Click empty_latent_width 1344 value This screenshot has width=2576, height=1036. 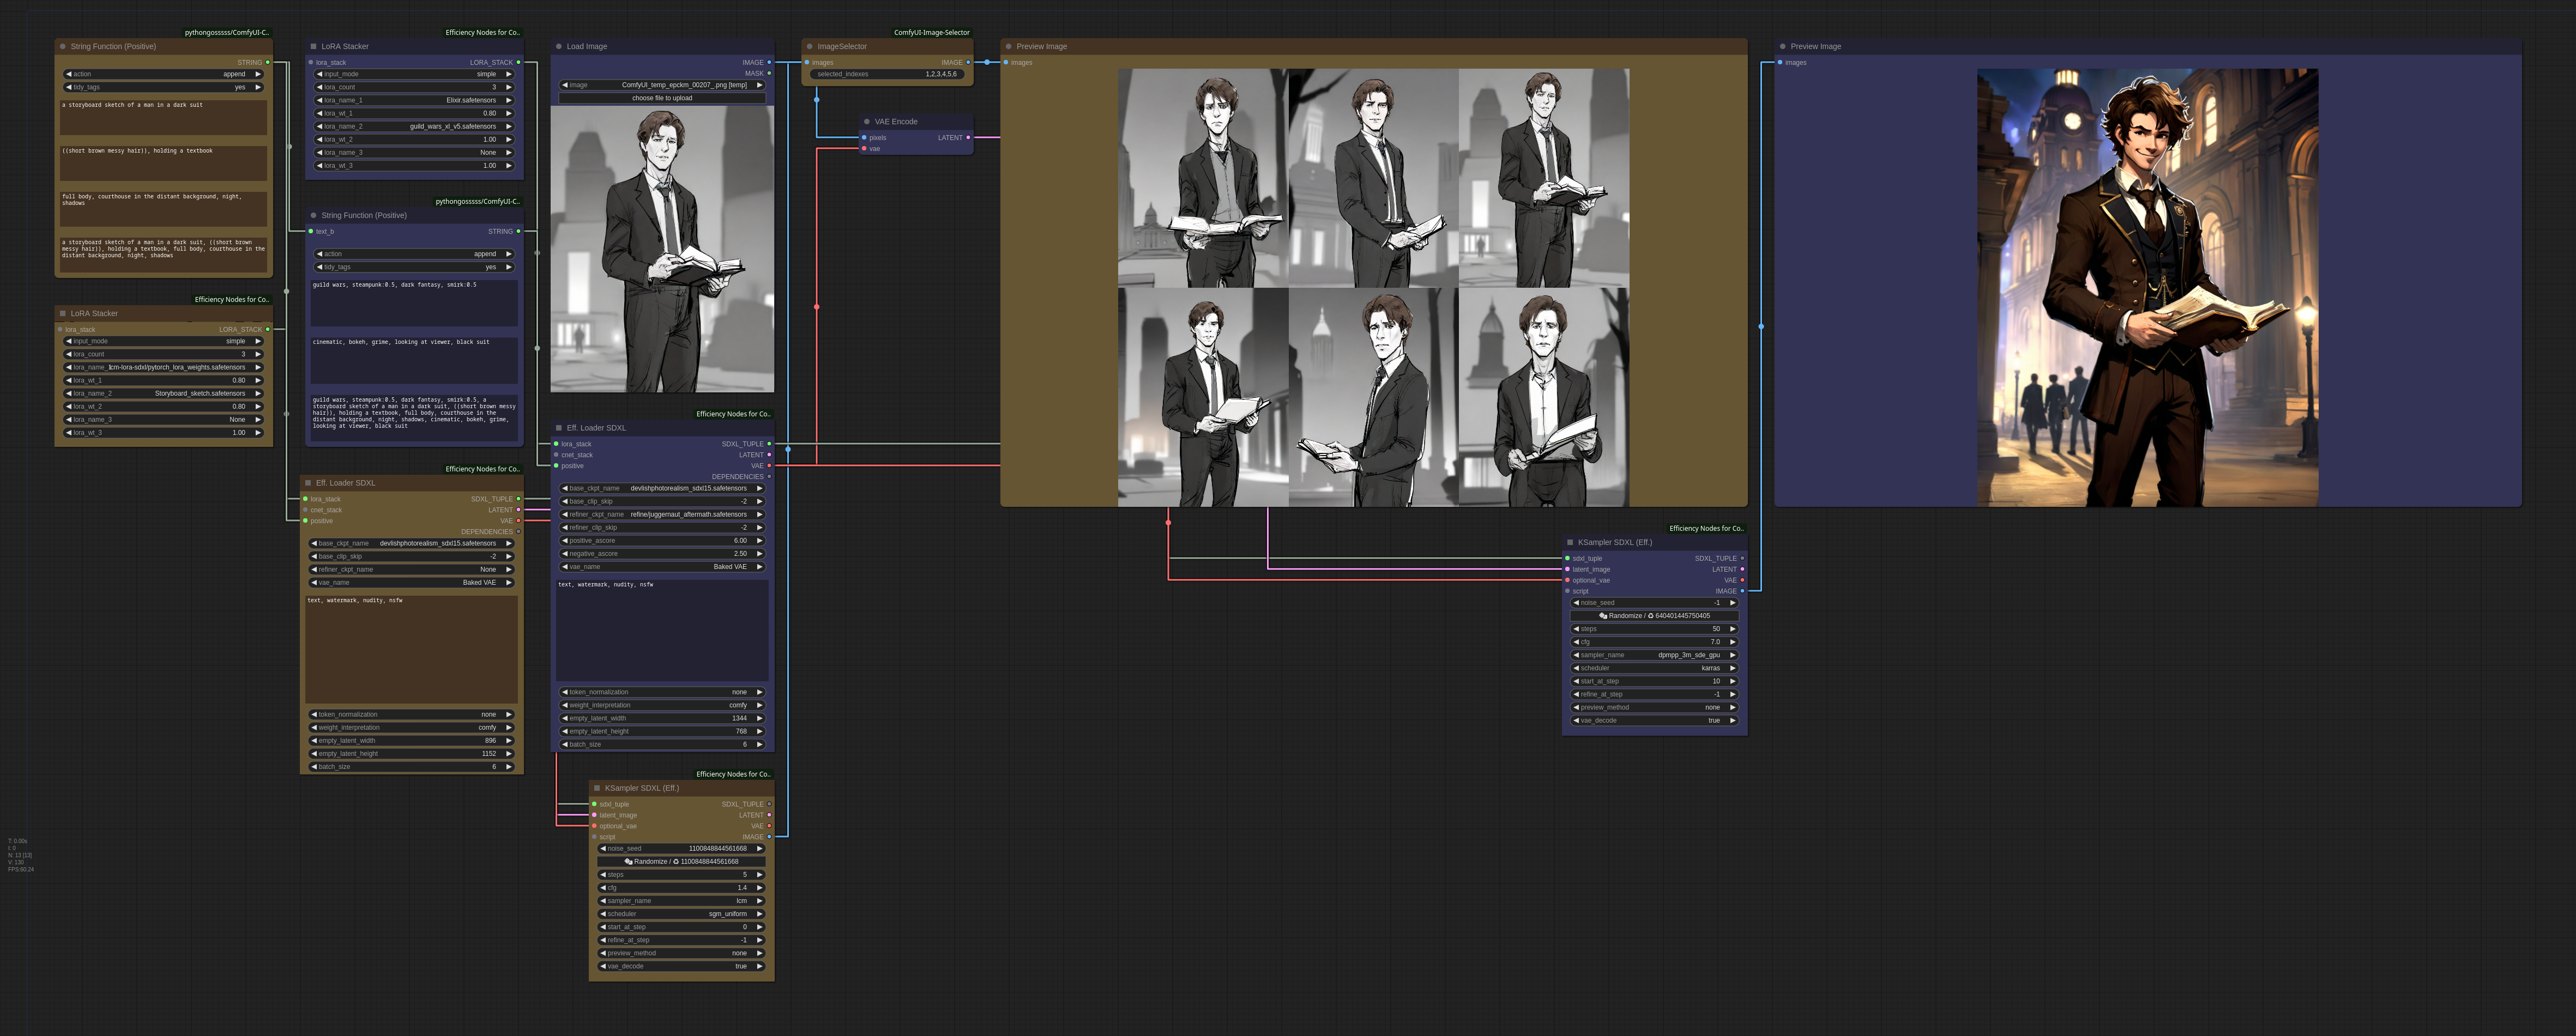point(662,718)
